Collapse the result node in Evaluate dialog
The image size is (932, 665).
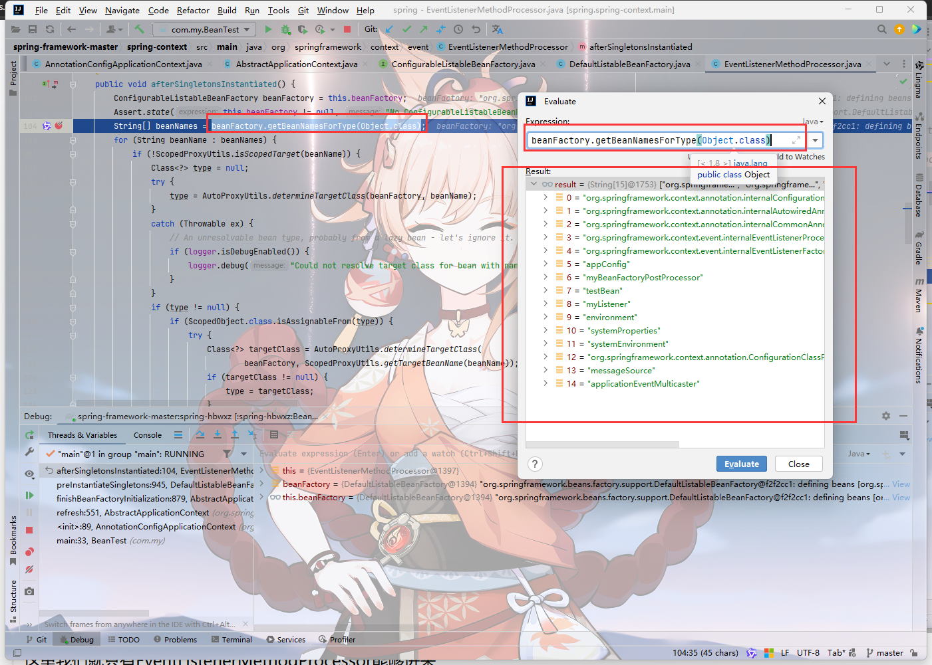point(534,184)
